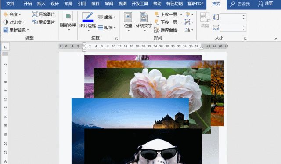Open the 设计 ribbon tab

pos(54,4)
